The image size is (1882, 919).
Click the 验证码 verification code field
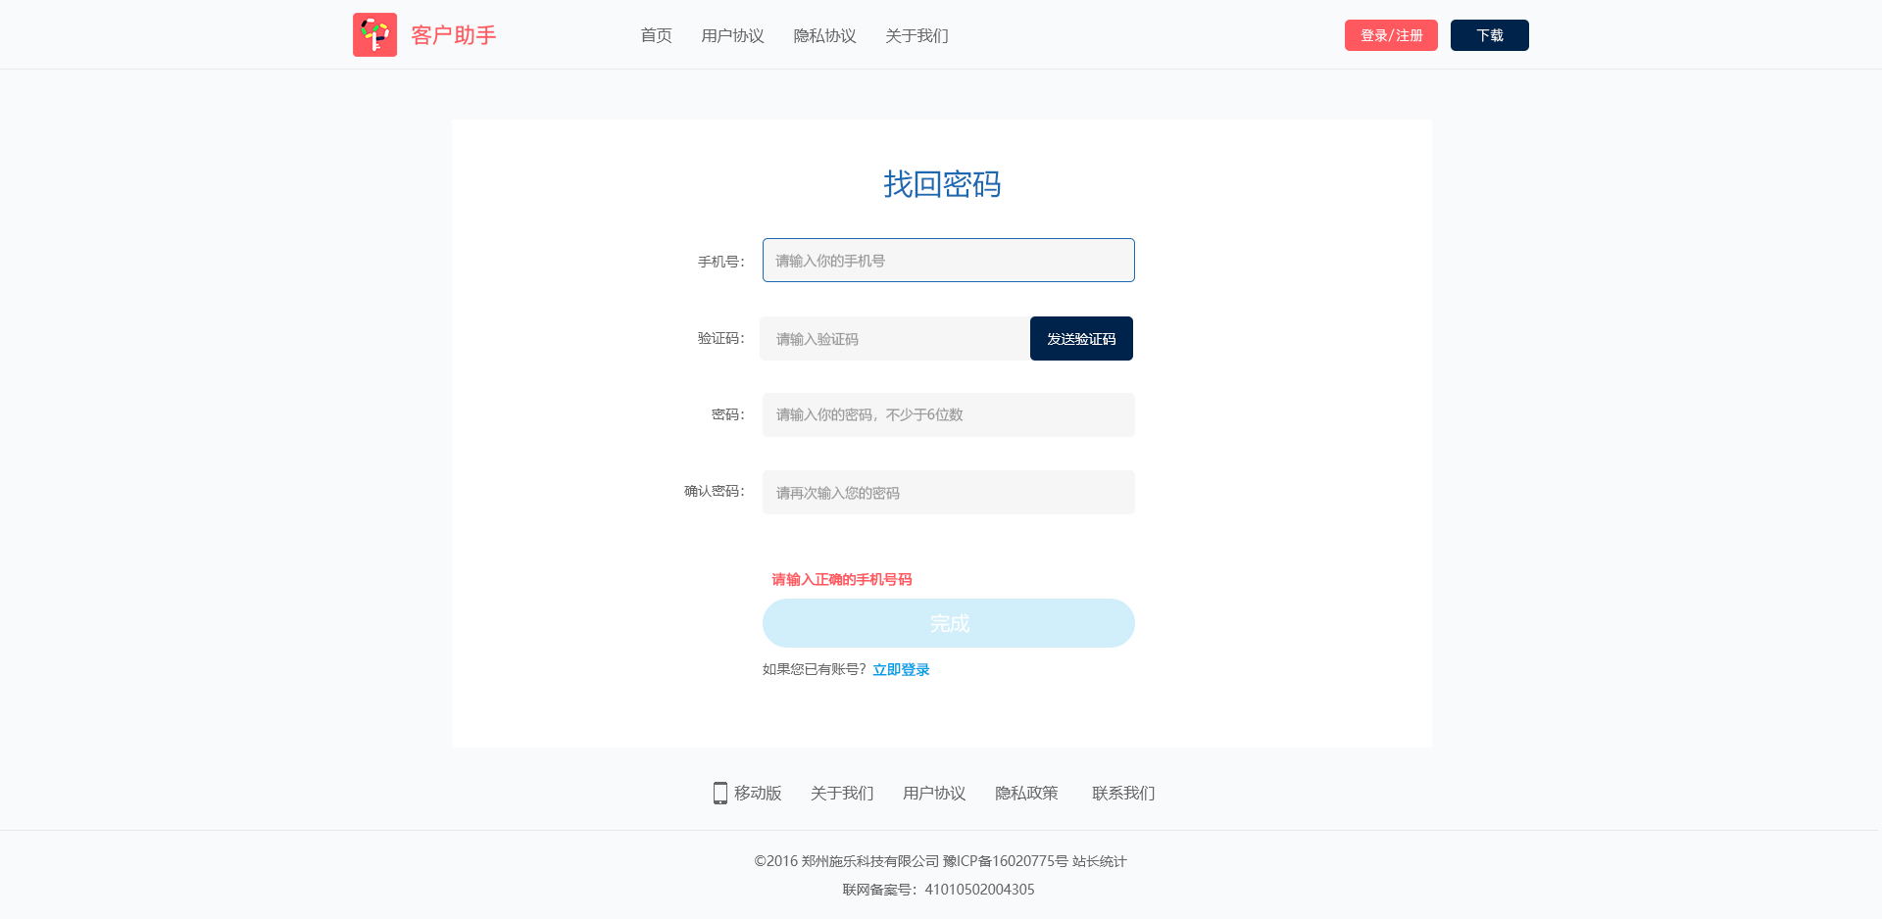coord(894,339)
